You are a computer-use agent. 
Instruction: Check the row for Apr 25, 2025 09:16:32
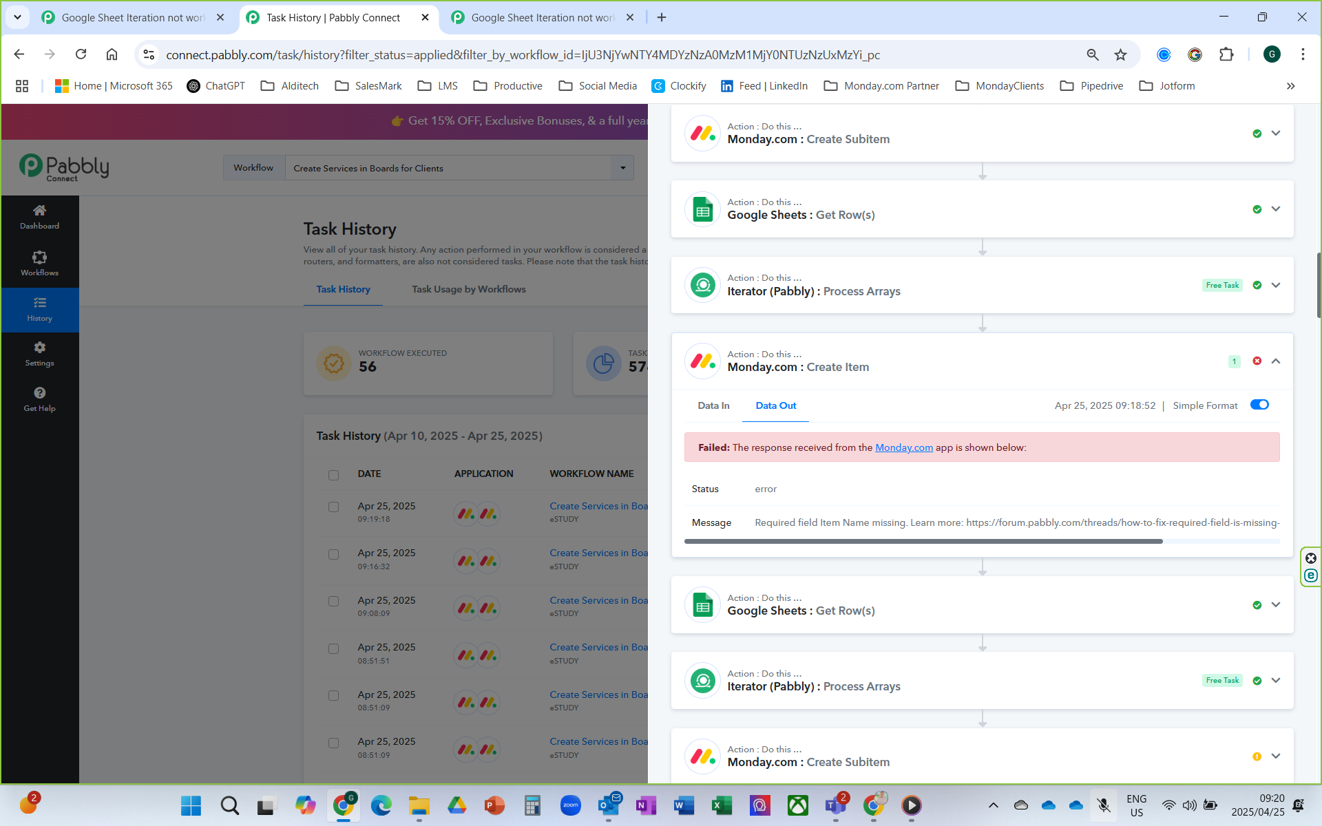(x=333, y=555)
